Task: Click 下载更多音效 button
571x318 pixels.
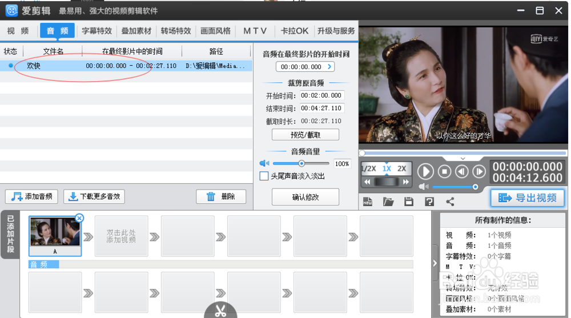Action: point(94,197)
